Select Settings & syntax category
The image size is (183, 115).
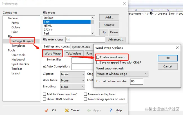[23, 41]
